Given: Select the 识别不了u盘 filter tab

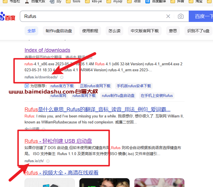Looking at the screenshot, I should 198,31.
